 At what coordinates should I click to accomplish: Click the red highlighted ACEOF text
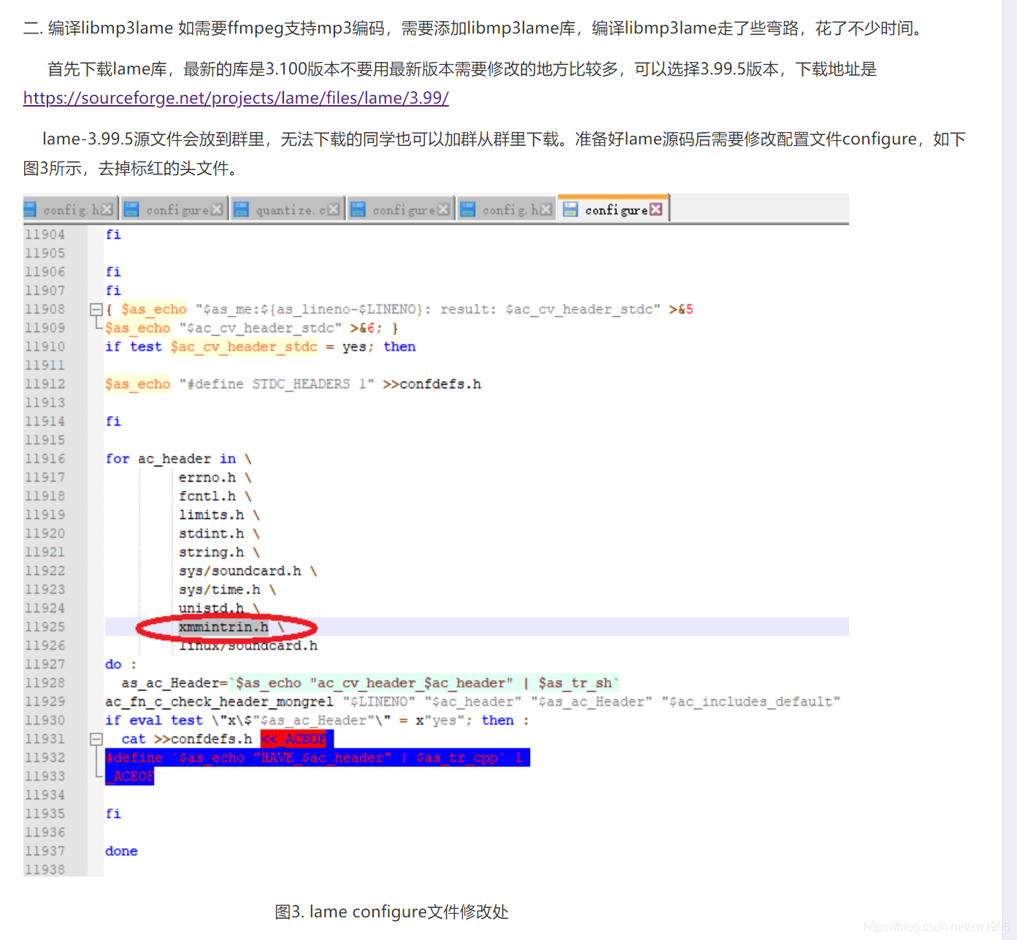(x=295, y=739)
